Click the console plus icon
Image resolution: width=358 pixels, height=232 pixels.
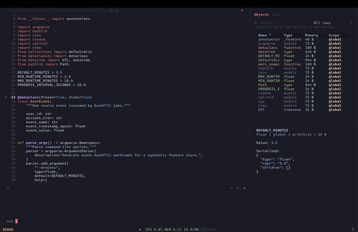point(244,188)
